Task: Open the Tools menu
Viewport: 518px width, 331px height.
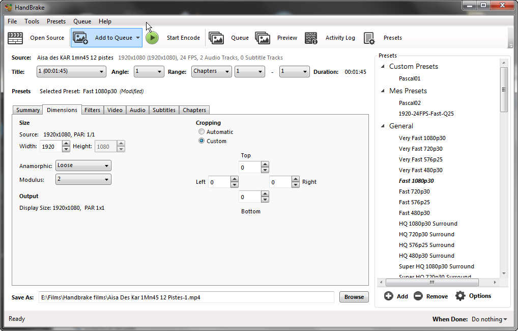Action: pyautogui.click(x=32, y=21)
